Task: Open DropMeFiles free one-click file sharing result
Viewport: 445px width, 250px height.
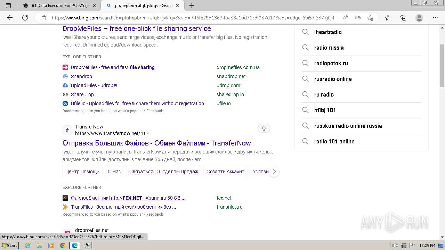Action: tap(137, 28)
